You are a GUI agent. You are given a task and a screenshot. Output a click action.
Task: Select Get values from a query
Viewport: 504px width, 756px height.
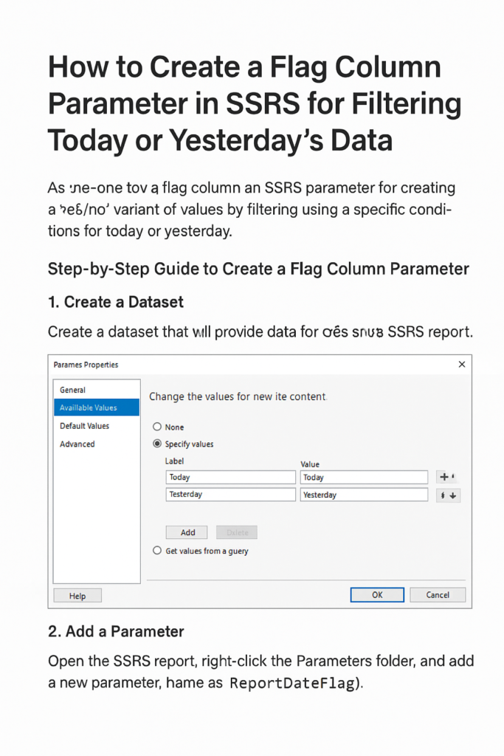pos(156,551)
